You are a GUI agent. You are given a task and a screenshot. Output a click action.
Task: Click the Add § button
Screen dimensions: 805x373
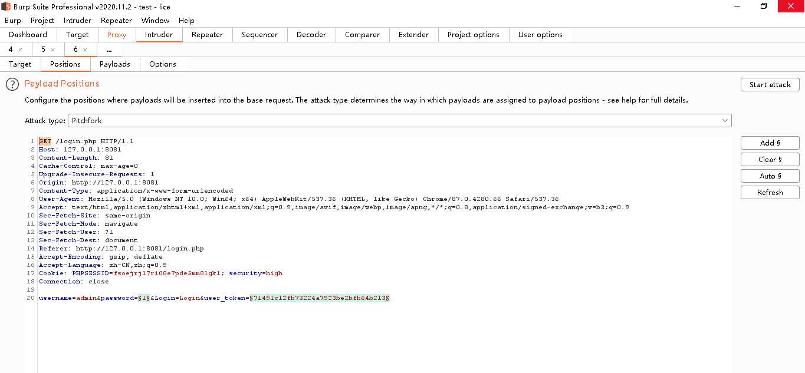coord(770,143)
